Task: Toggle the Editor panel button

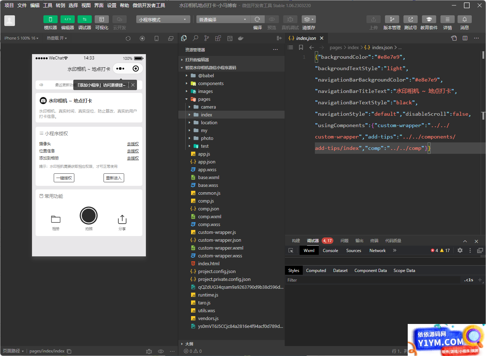Action: point(68,19)
